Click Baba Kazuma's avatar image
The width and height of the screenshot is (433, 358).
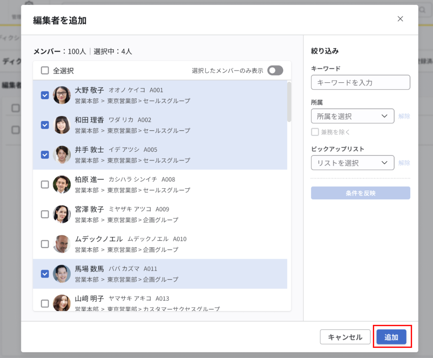point(62,274)
